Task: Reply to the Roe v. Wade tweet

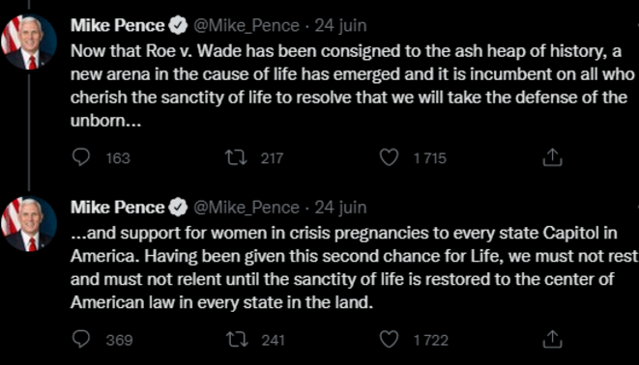Action: [x=80, y=157]
